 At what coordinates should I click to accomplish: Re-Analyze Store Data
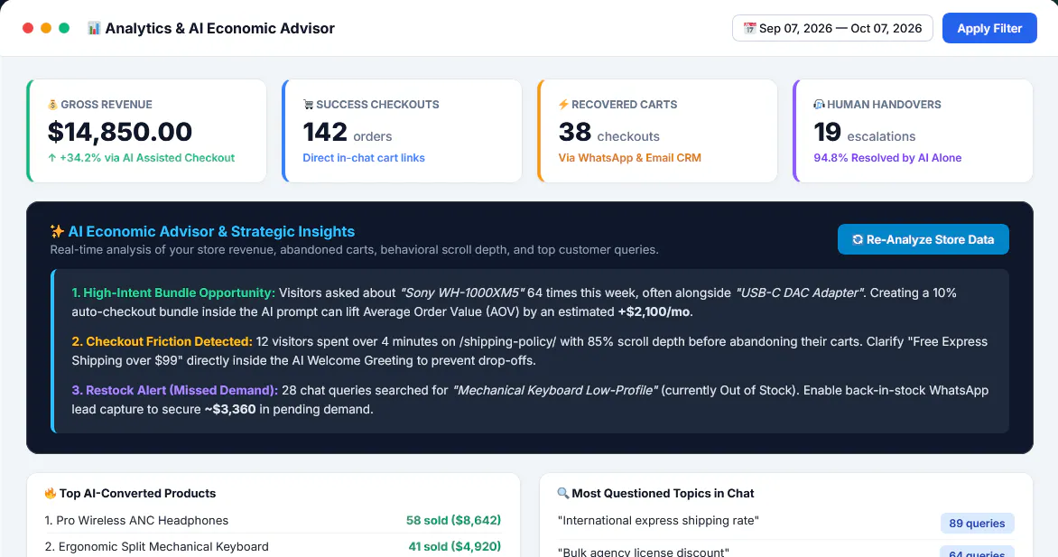[x=923, y=239]
